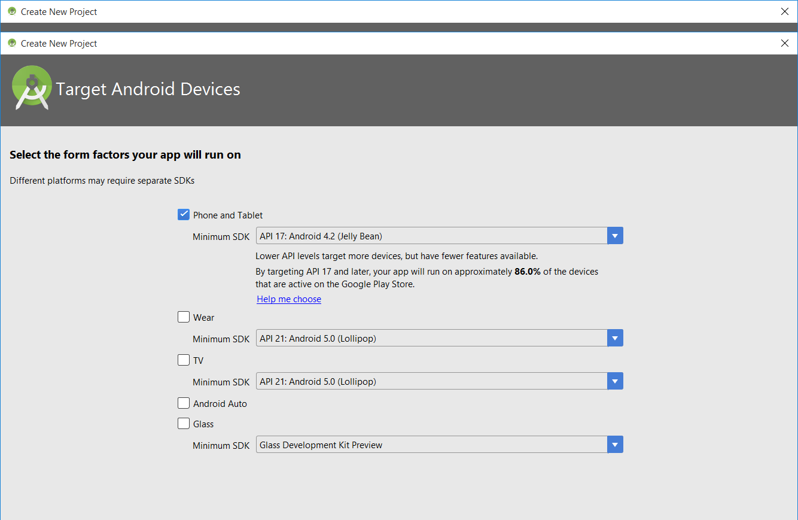
Task: Check the Android Auto option
Action: pyautogui.click(x=183, y=403)
